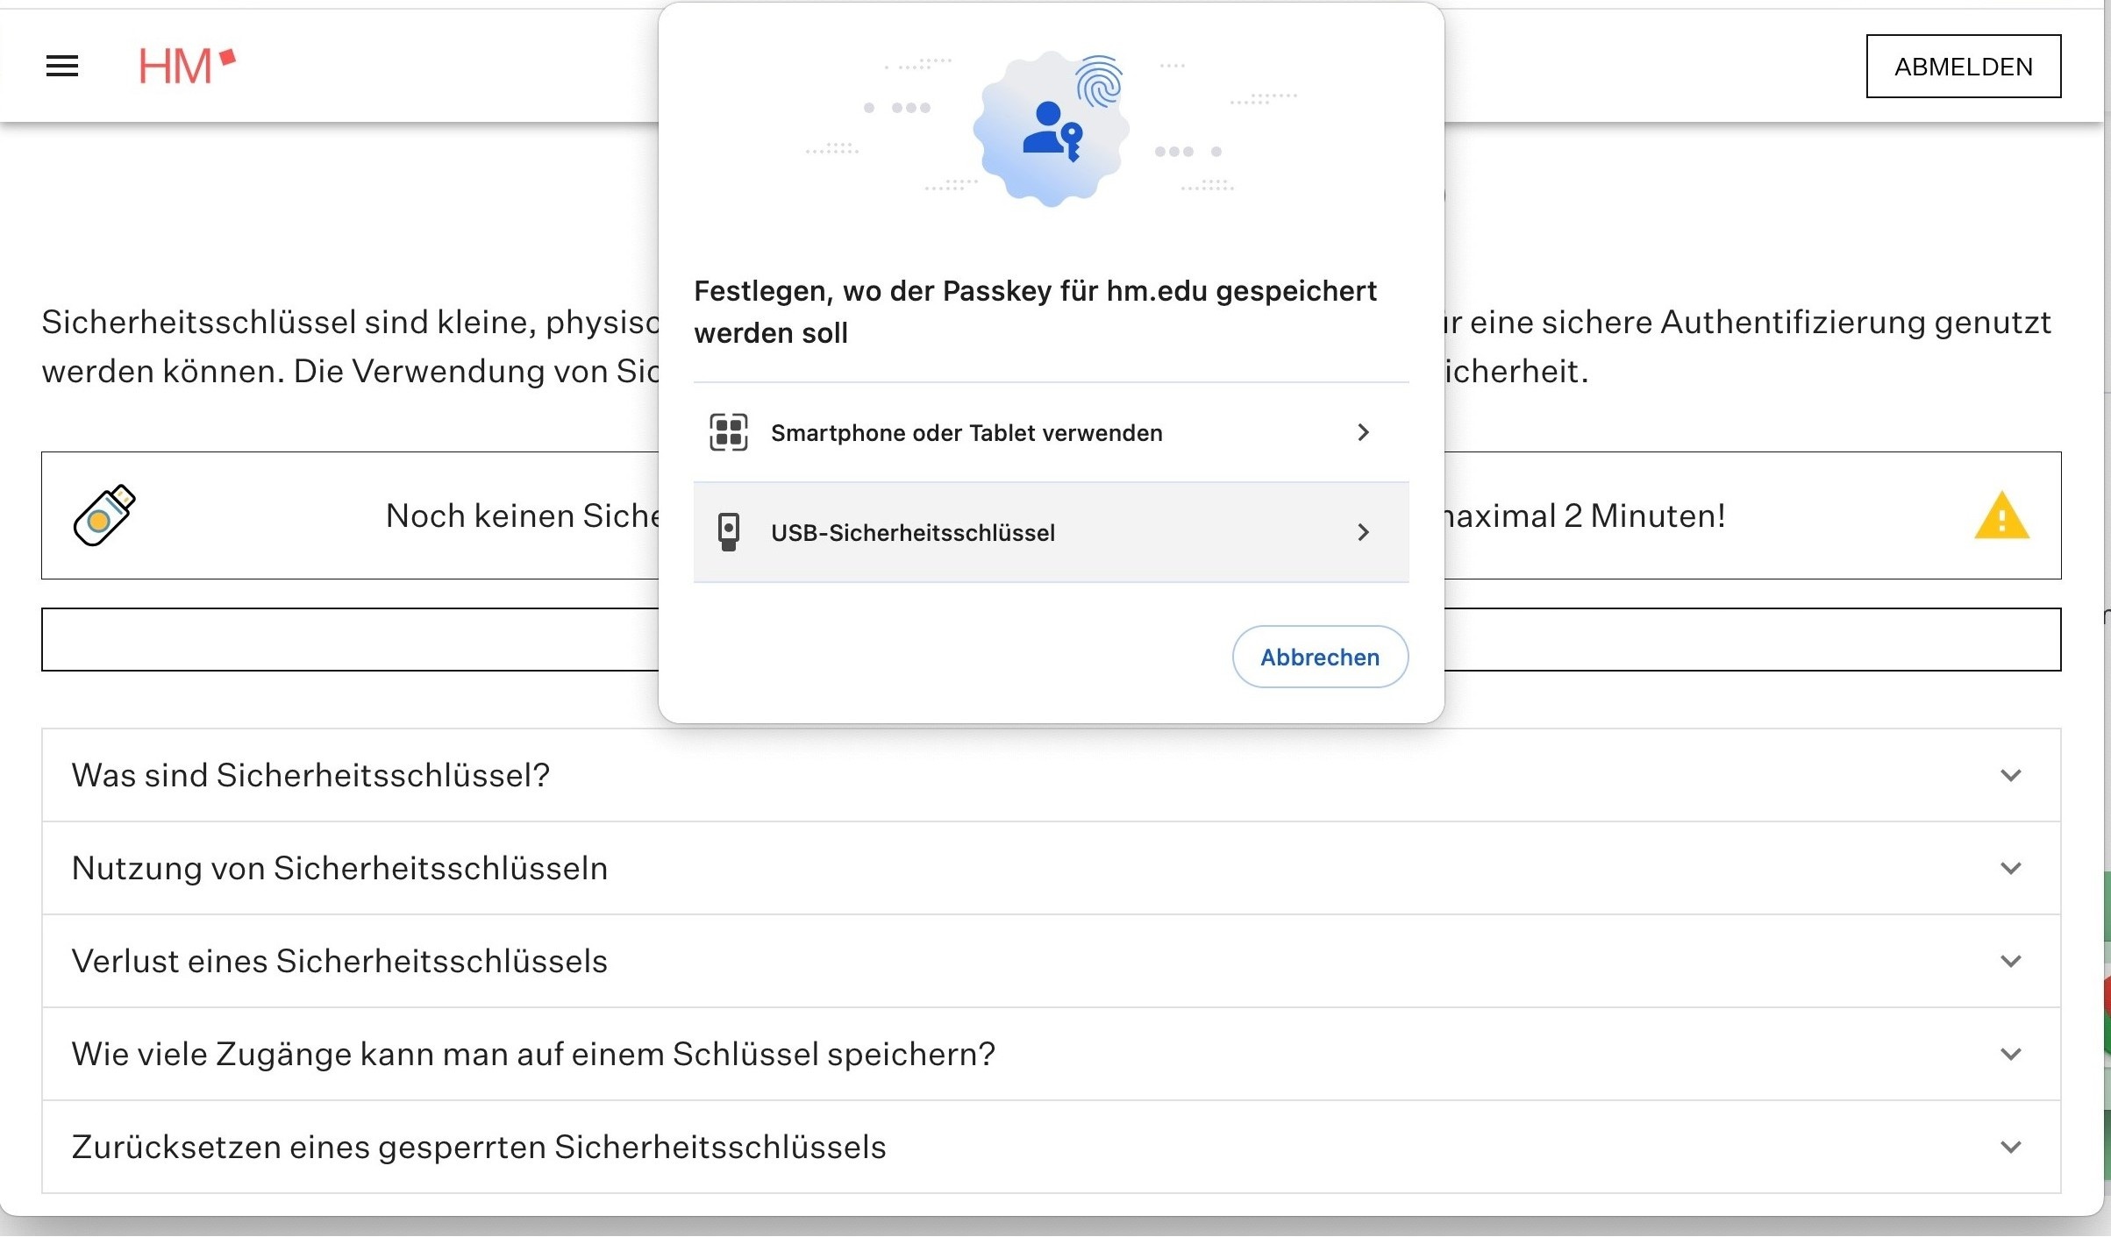2111x1237 pixels.
Task: Open the hamburger navigation menu
Action: [61, 66]
